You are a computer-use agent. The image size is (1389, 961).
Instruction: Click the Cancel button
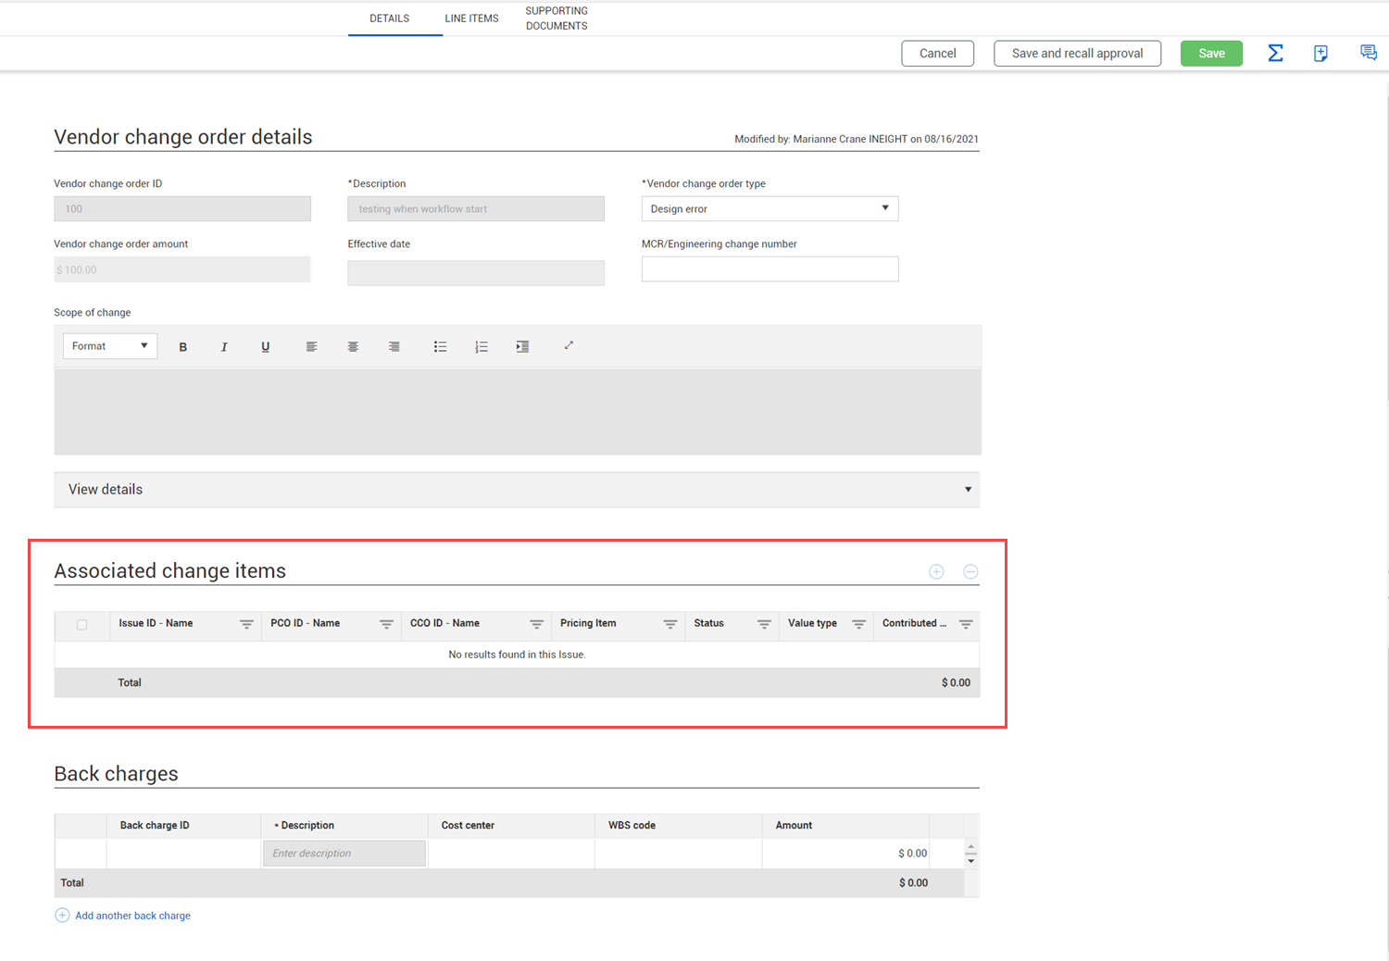pos(937,54)
